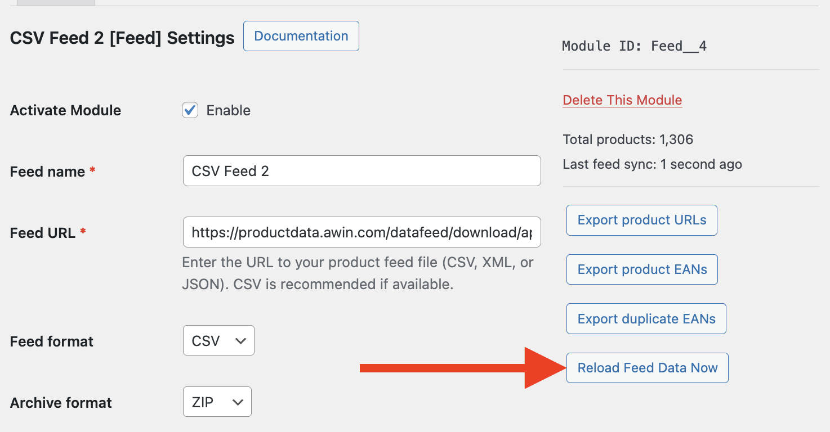The height and width of the screenshot is (432, 830).
Task: Click the Activate Module label
Action: coord(65,110)
